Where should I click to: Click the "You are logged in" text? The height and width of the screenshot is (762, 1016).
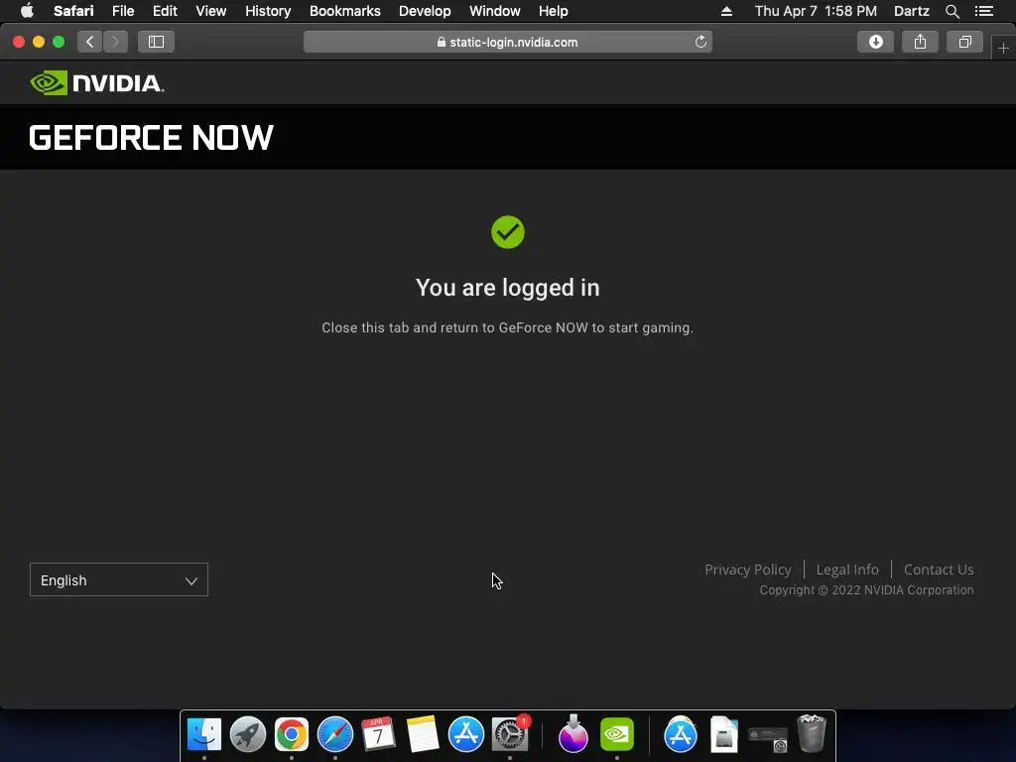click(507, 288)
